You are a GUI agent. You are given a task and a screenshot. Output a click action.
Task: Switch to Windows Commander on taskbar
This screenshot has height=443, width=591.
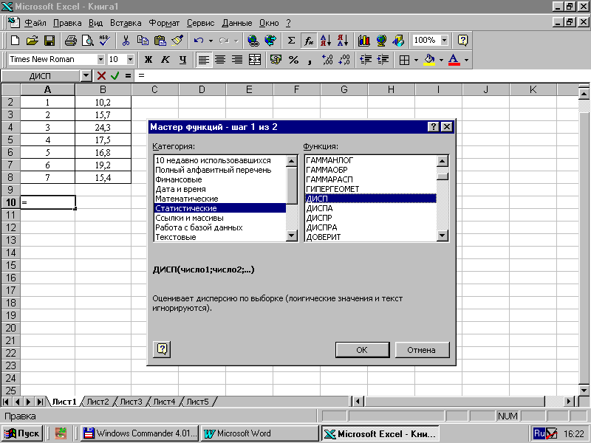click(140, 433)
